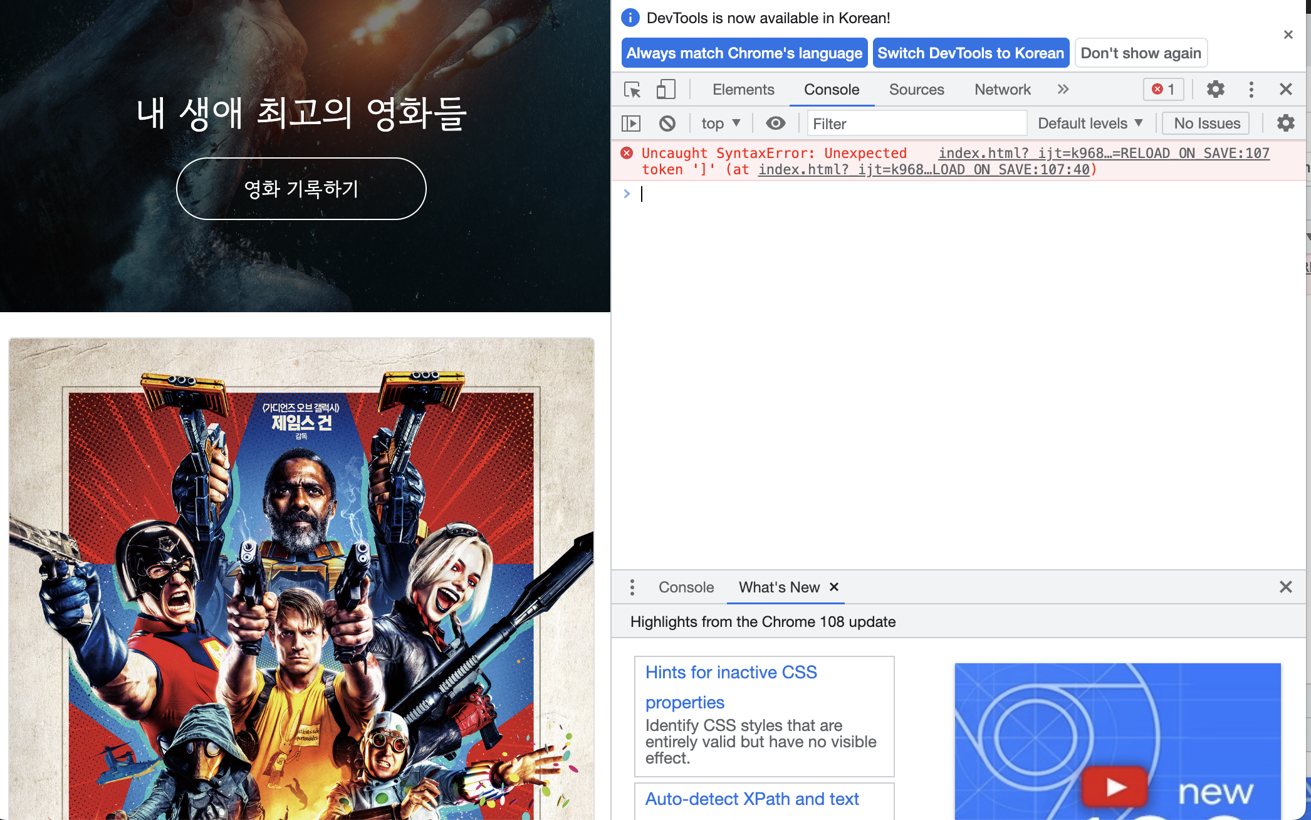Viewport: 1311px width, 820px height.
Task: Open the top JavaScript context dropdown
Action: pyautogui.click(x=721, y=124)
